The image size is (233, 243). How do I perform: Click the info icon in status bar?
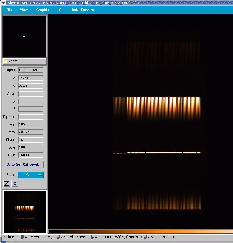pyautogui.click(x=5, y=237)
